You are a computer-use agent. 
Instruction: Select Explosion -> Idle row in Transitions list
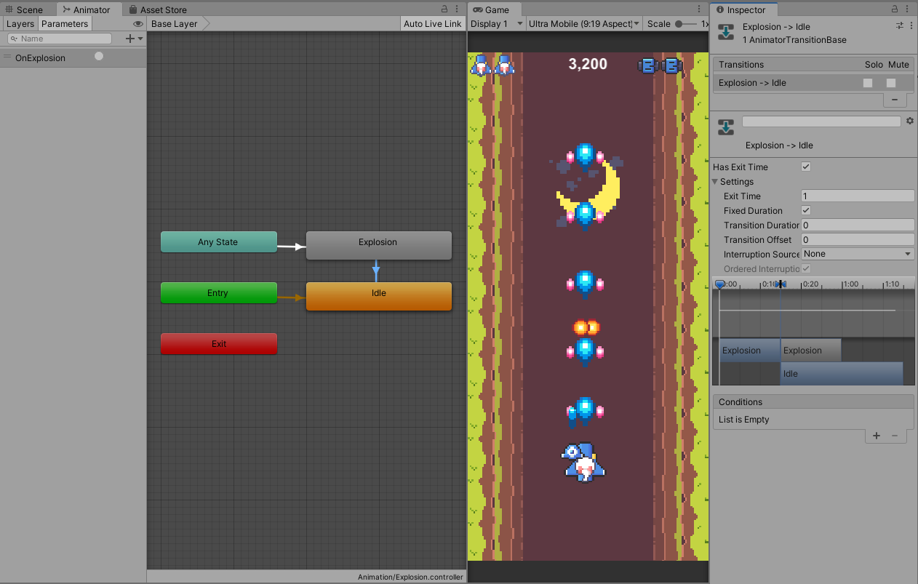pyautogui.click(x=813, y=83)
